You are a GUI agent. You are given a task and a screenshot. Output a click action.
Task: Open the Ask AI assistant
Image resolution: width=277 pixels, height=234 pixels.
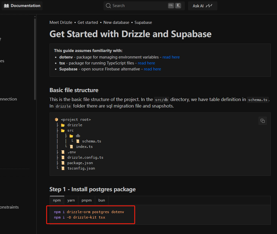[202, 6]
